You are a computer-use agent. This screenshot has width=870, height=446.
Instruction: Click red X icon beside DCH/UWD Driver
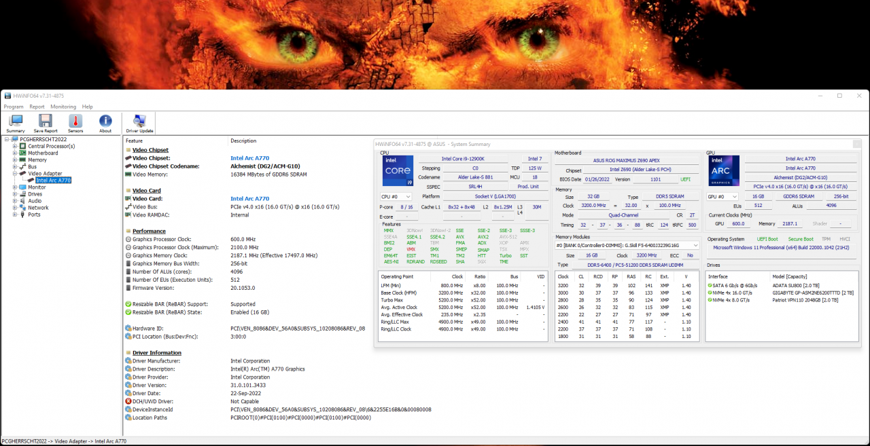coord(128,401)
